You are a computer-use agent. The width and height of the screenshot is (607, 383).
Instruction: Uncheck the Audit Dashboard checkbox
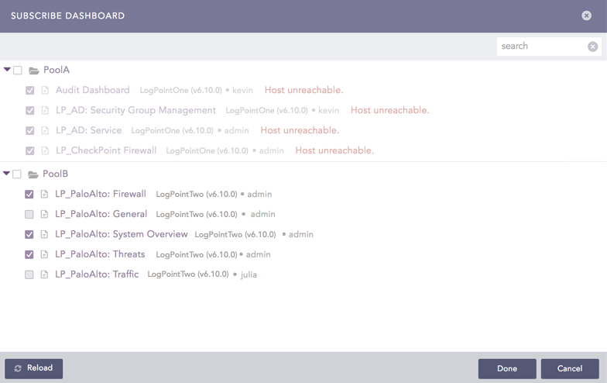pyautogui.click(x=29, y=90)
